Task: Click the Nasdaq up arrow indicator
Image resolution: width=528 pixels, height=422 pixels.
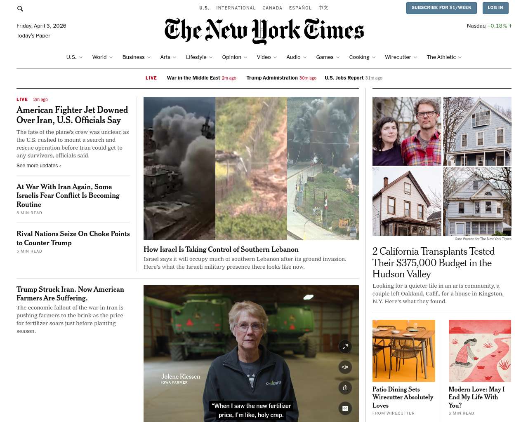Action: click(x=510, y=26)
